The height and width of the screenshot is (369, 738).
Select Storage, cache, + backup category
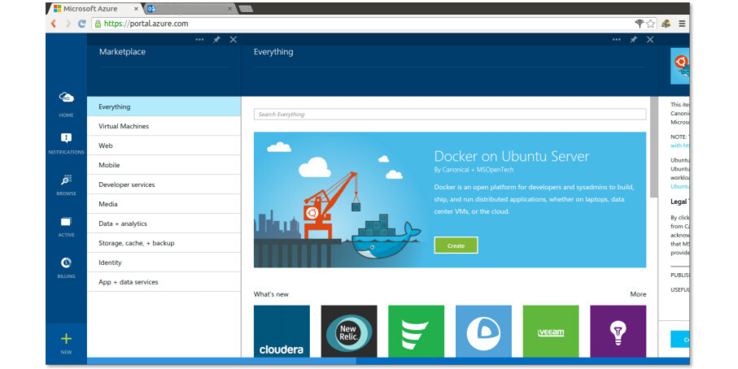pos(164,243)
